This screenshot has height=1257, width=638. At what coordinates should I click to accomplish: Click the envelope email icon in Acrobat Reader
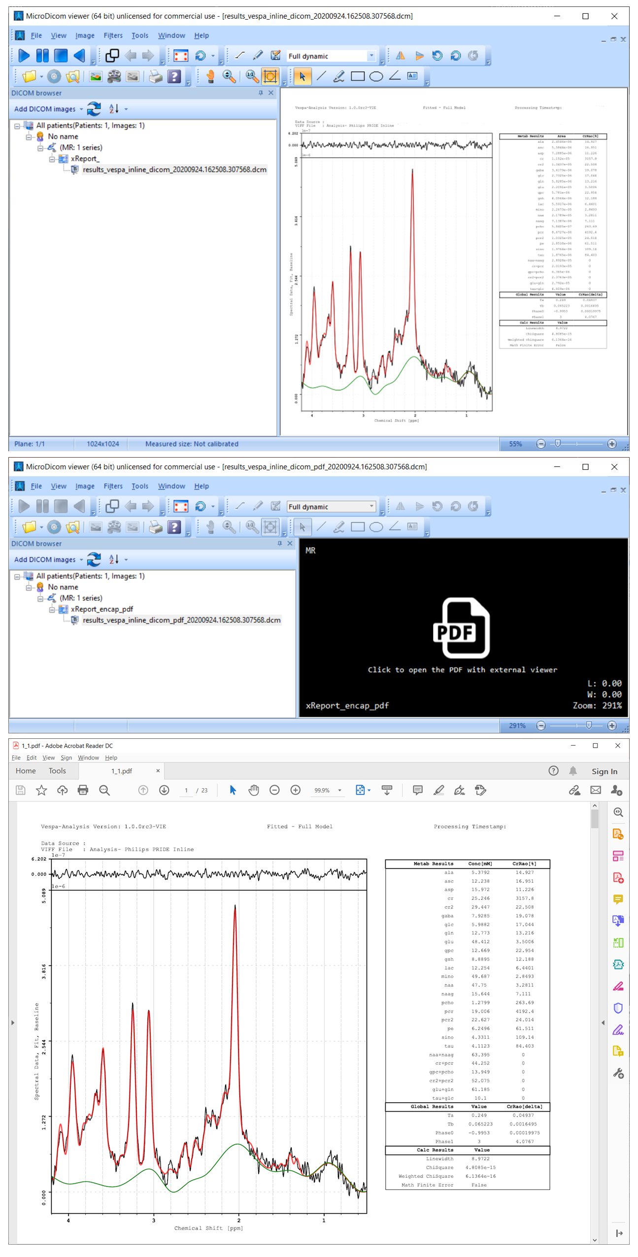[596, 790]
